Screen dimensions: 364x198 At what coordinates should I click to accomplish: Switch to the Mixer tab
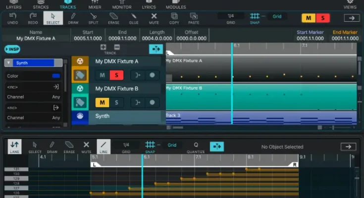tap(95, 5)
